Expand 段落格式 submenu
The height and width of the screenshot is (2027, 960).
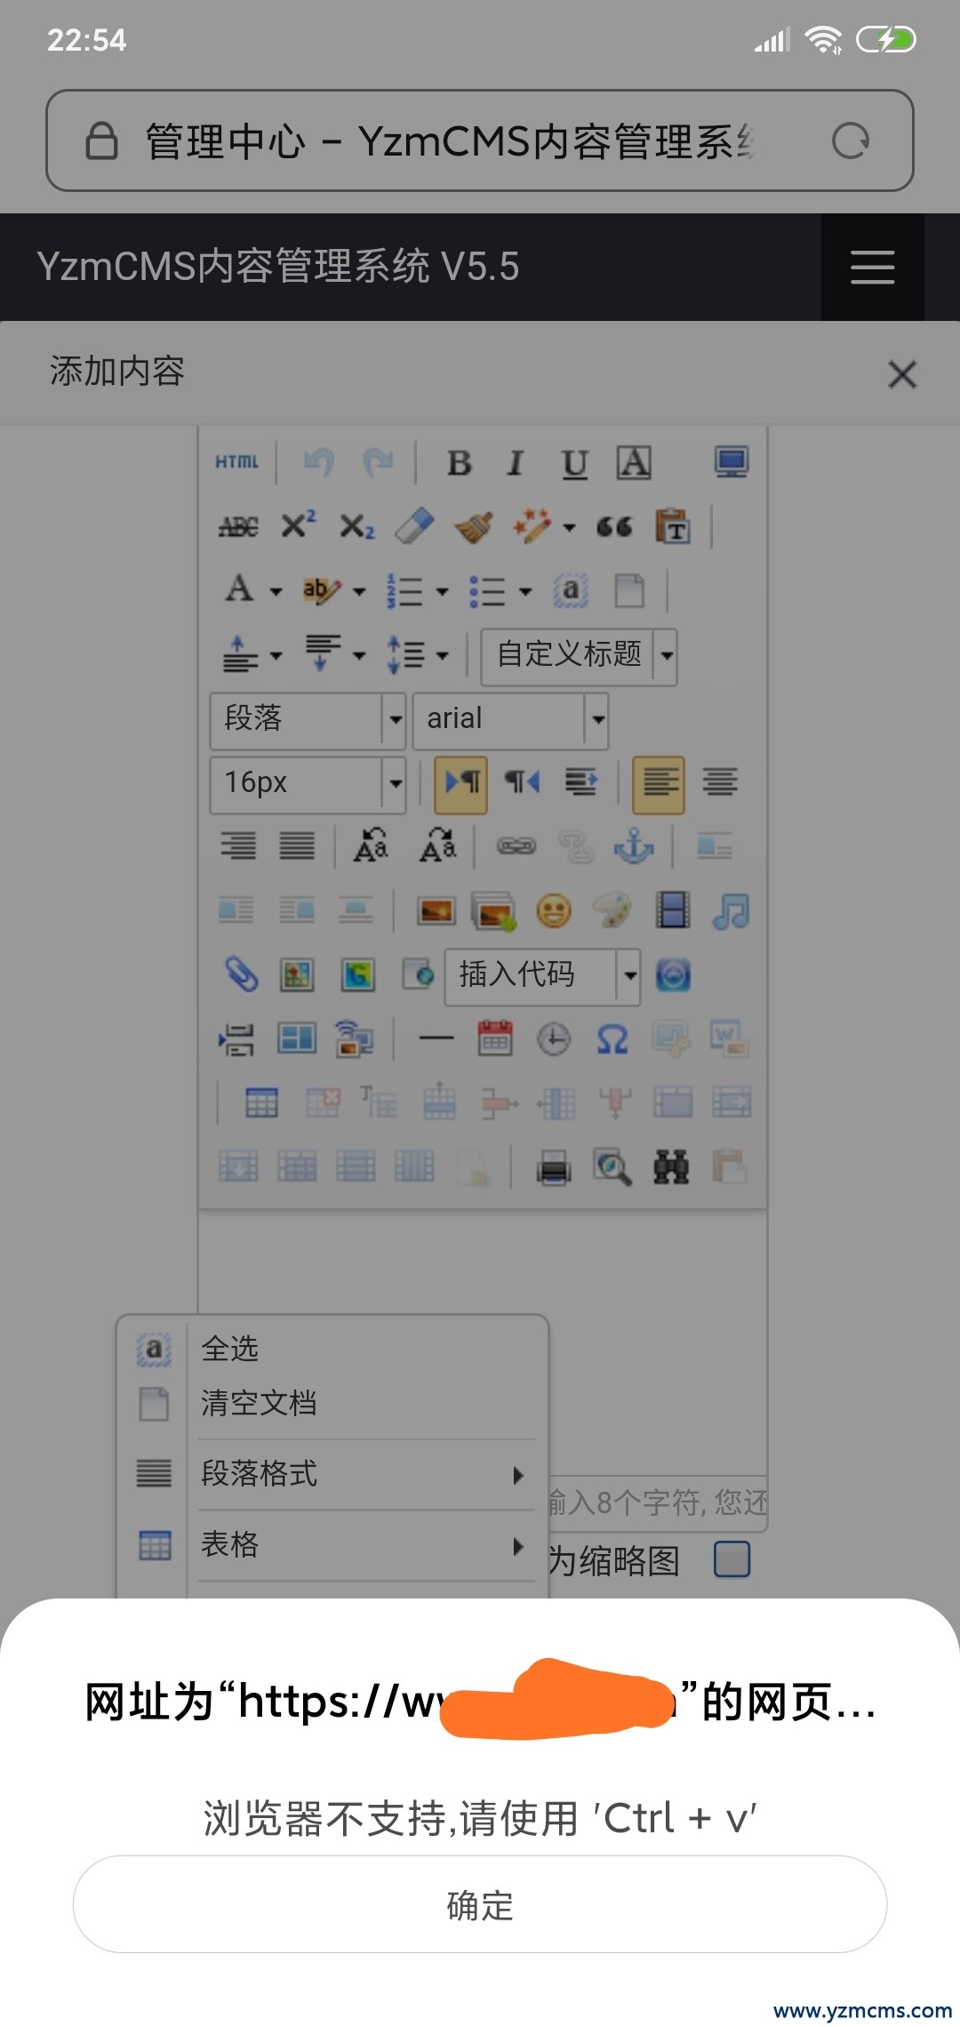click(334, 1474)
